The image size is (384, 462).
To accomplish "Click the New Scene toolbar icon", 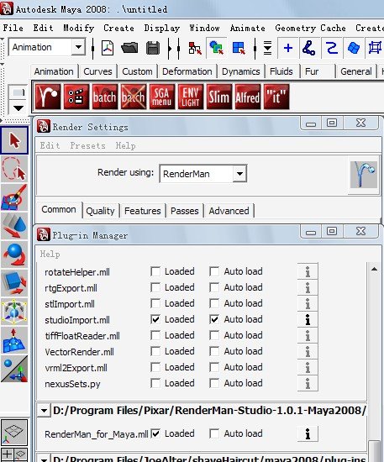I will [x=108, y=48].
